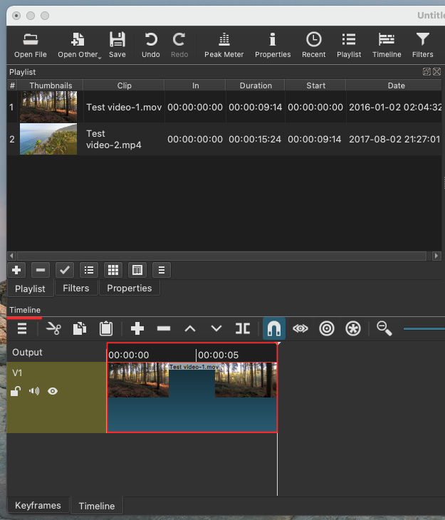Split clip at playhead icon
The width and height of the screenshot is (445, 520).
(x=243, y=328)
